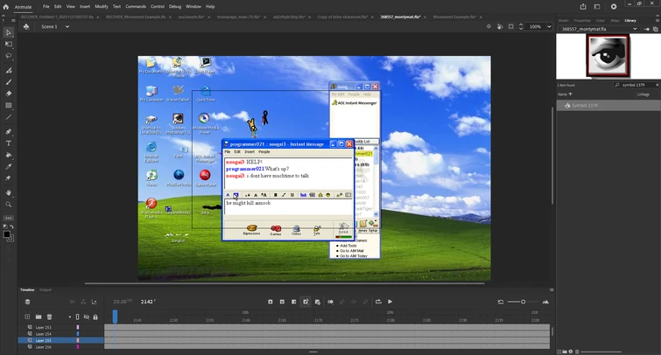Screen dimensions: 661x355
Task: Select the Hand tool
Action: coord(9,191)
